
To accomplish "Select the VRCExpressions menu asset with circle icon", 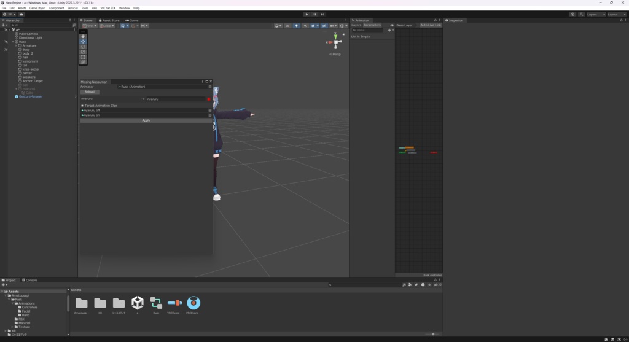I will click(193, 303).
